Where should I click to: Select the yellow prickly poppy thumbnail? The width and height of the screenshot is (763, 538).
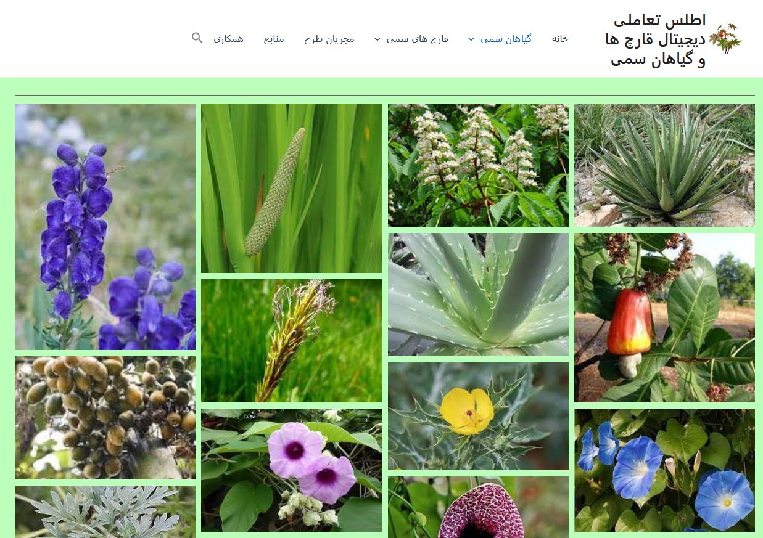click(x=478, y=416)
